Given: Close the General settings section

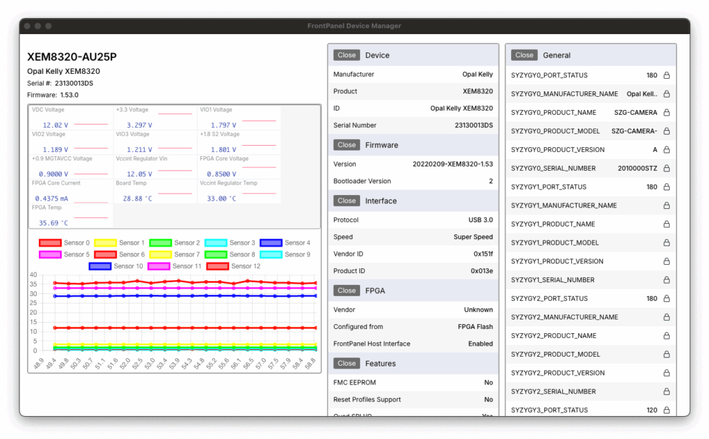Looking at the screenshot, I should [525, 55].
